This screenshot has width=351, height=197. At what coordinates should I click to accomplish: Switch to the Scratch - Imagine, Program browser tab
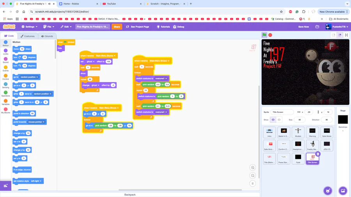pos(166,4)
